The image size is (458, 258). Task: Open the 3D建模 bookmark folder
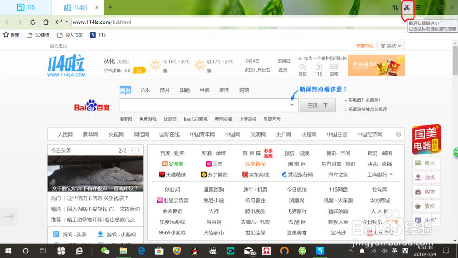coord(38,35)
